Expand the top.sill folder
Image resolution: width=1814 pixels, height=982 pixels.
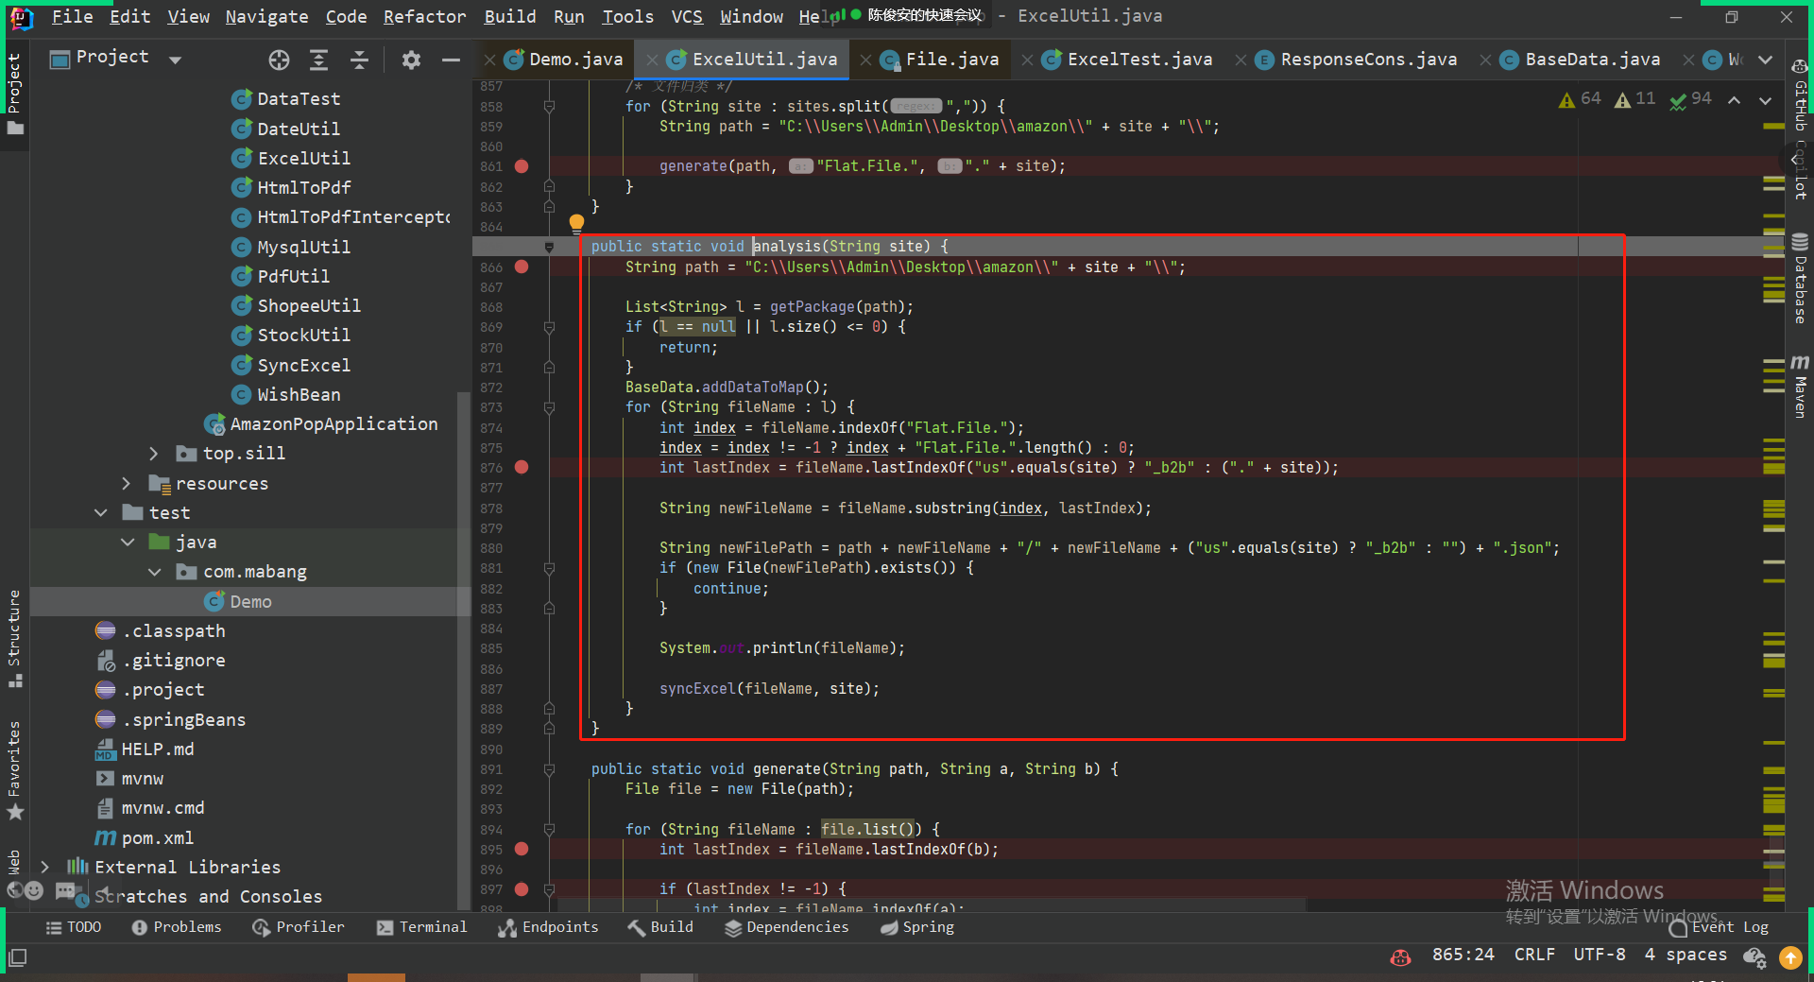tap(154, 454)
